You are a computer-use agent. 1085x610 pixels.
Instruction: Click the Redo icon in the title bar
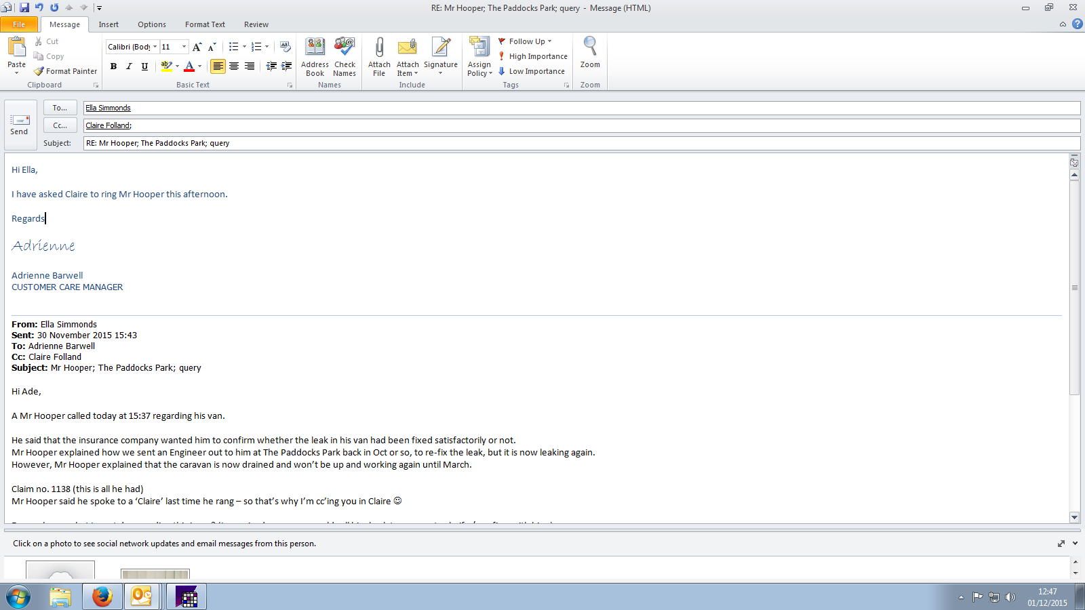[x=54, y=7]
